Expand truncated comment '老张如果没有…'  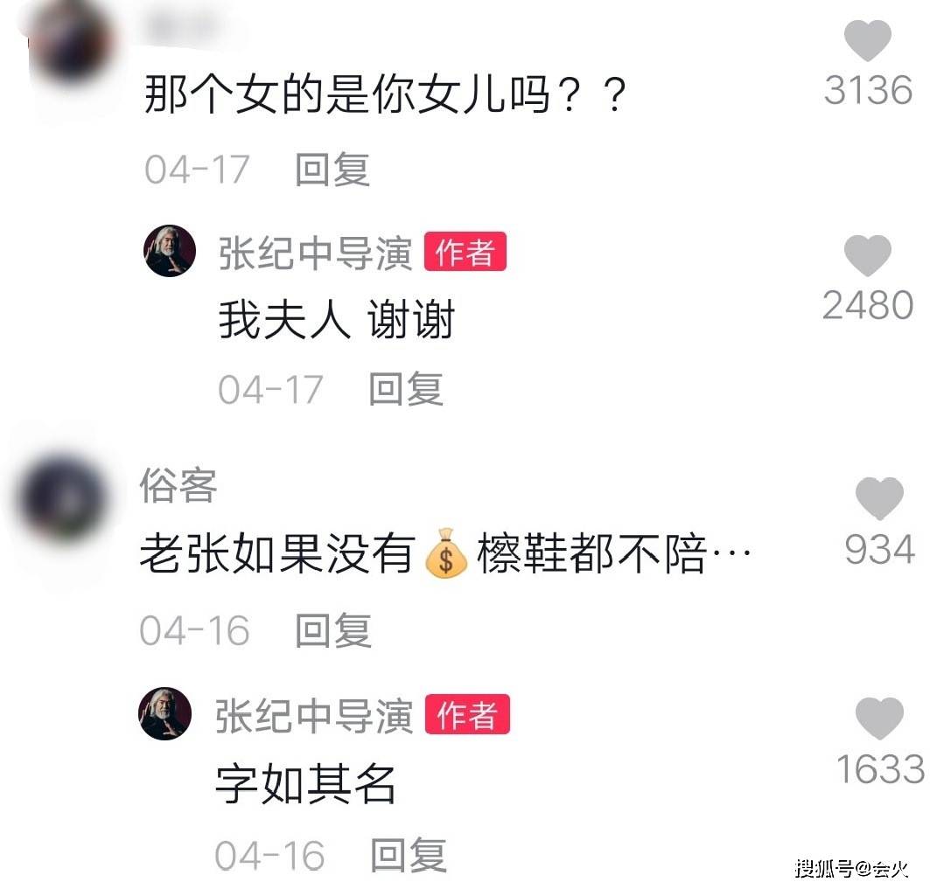tap(731, 553)
